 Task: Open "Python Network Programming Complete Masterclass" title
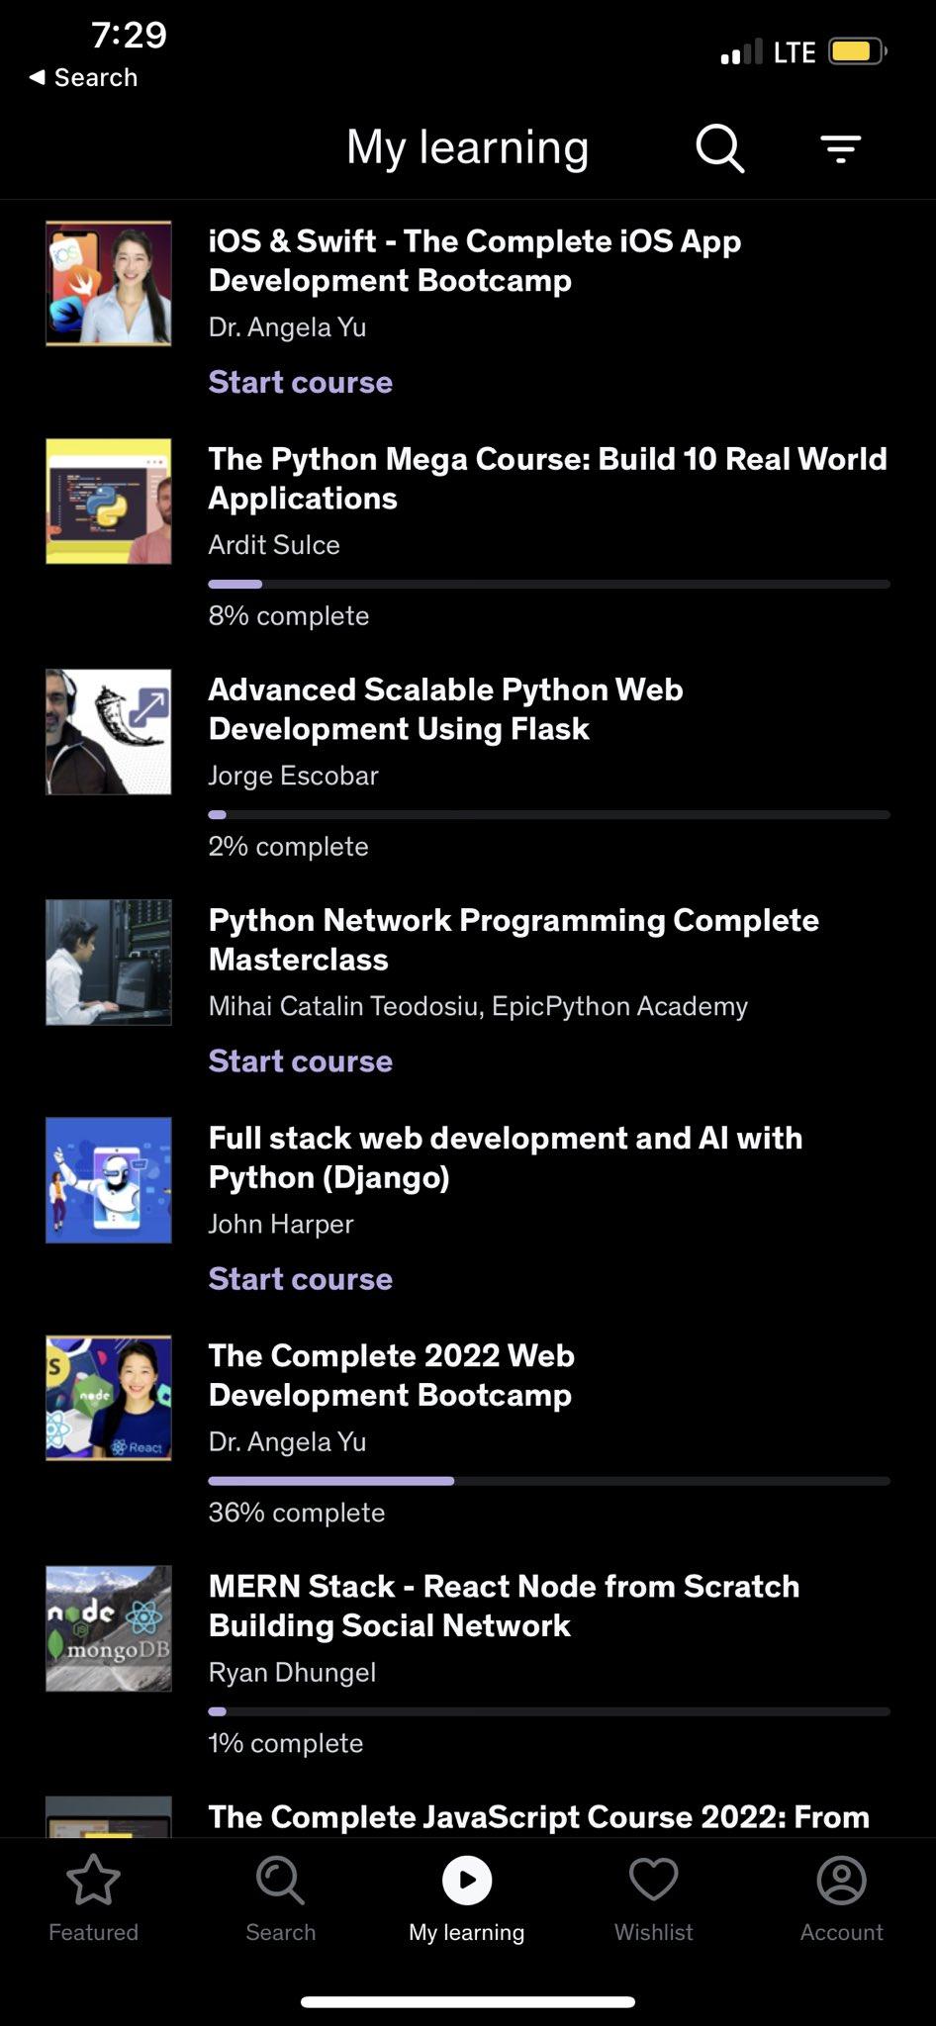pyautogui.click(x=514, y=940)
